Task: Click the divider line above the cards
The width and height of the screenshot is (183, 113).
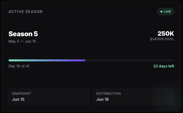Action: 91,84
